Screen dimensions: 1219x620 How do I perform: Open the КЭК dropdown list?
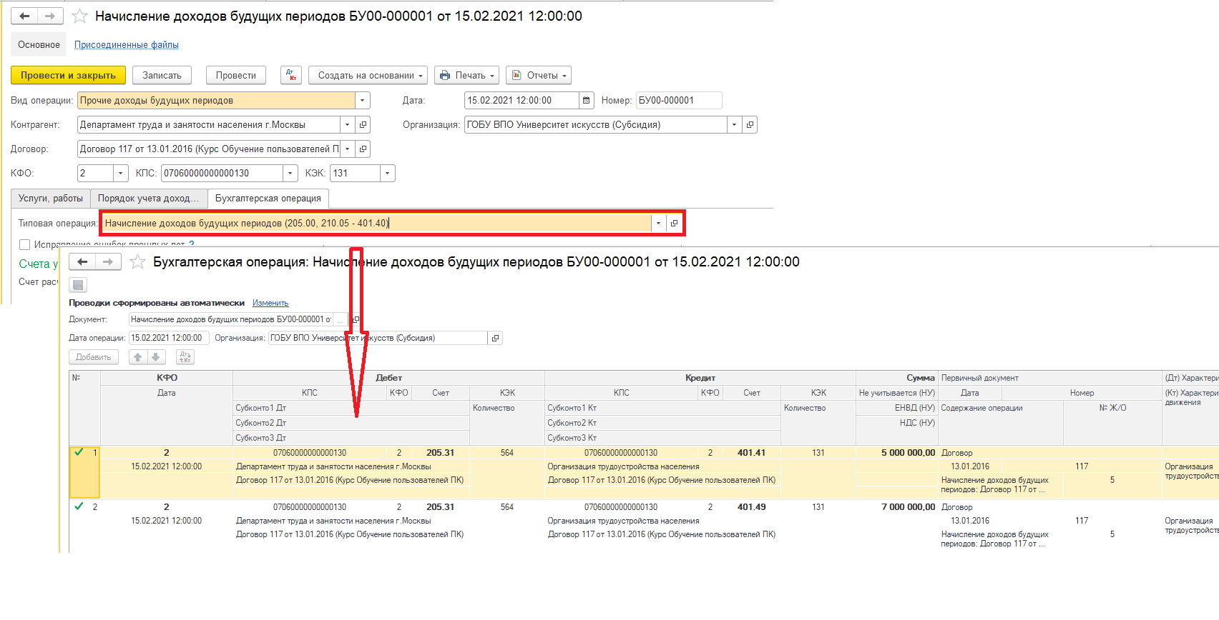(x=387, y=174)
